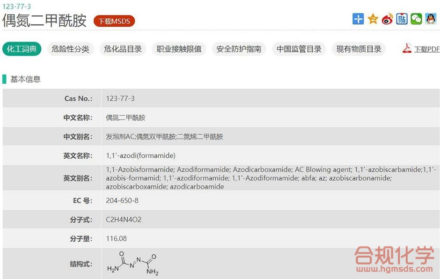Open the 中国监管目录 tab
Viewport: 440px width, 279px height.
299,49
